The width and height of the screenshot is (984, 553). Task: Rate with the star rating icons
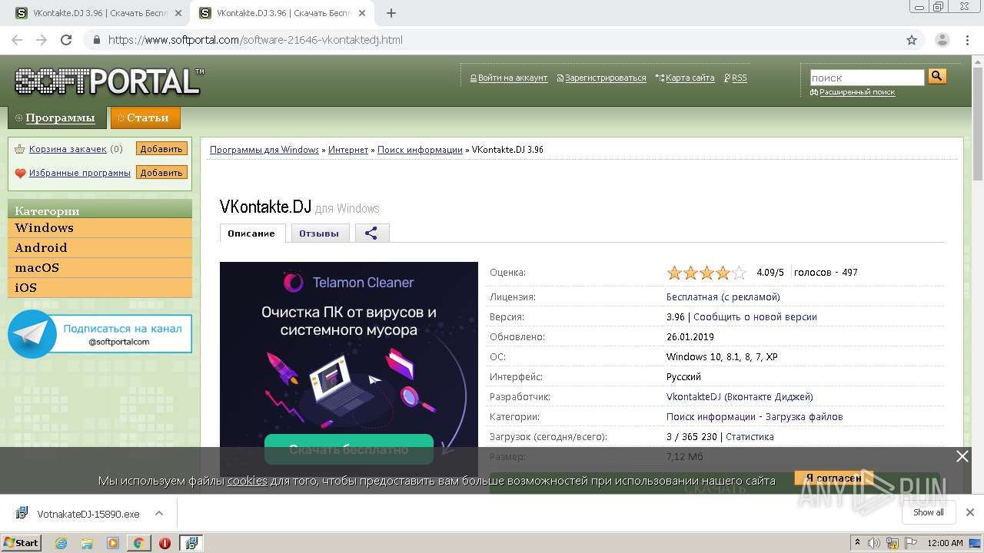click(x=706, y=273)
